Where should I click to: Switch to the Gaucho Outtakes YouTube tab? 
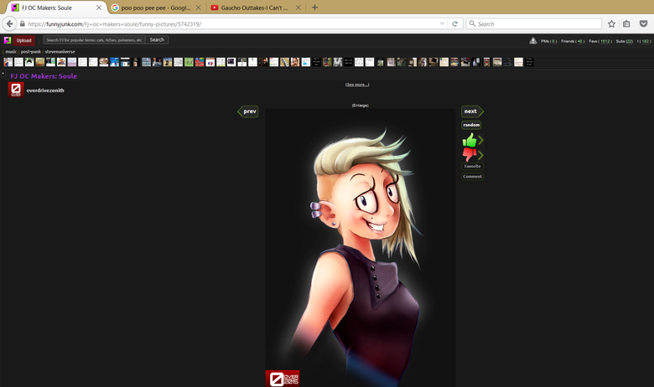pos(254,8)
